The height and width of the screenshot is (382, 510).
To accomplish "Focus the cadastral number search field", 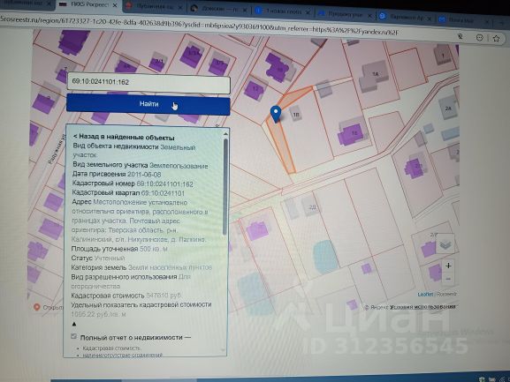I will (x=148, y=82).
